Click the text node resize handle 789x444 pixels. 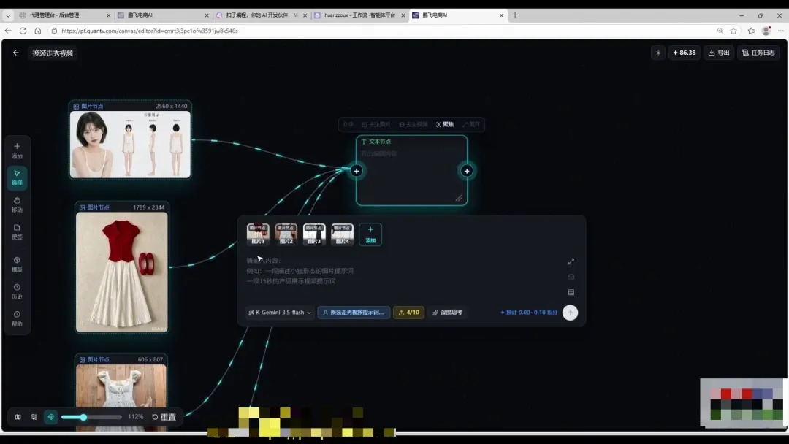click(458, 198)
